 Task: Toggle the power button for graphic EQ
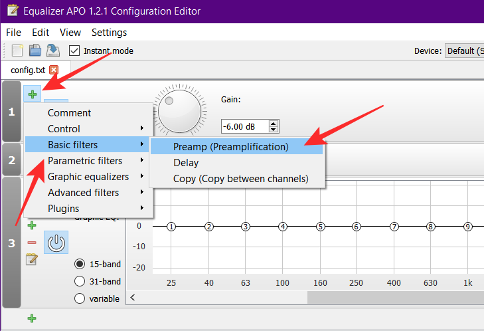pyautogui.click(x=56, y=243)
